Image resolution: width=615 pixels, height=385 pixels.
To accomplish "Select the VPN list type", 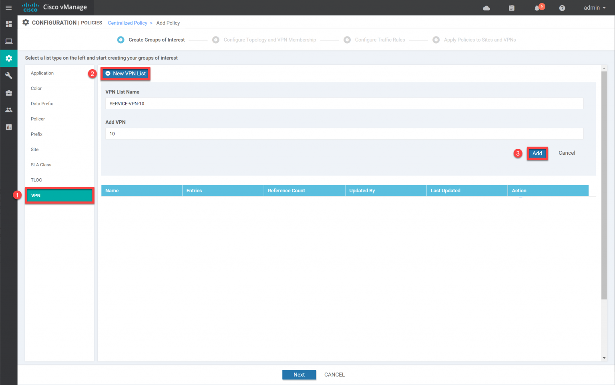I will pyautogui.click(x=59, y=195).
